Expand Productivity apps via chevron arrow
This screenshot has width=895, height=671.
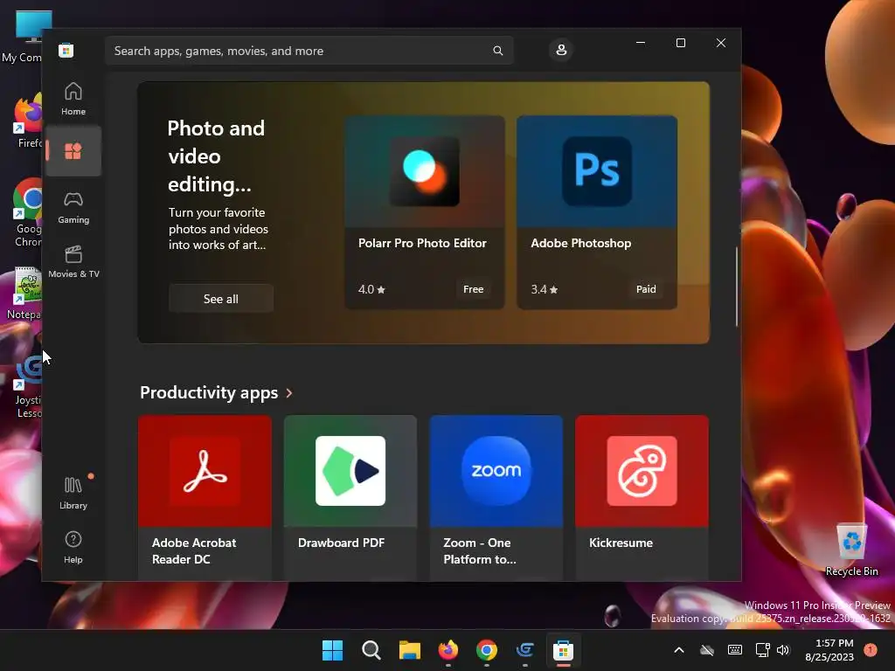tap(289, 393)
